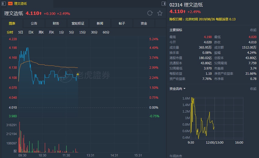
Task: Switch chart to 60分 interval
Action: [106, 32]
